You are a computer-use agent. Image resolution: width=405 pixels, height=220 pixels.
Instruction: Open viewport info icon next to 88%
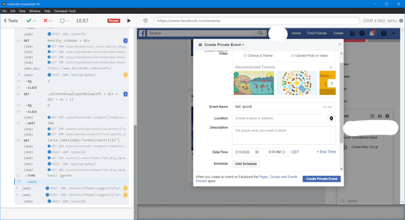[x=401, y=21]
